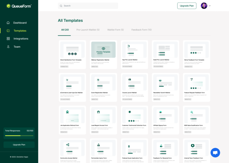Image resolution: width=229 pixels, height=163 pixels.
Task: Click the QueueForm logo icon
Action: click(8, 6)
